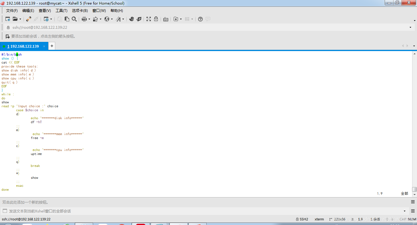Click the keyboard mapping icon
The image size is (417, 225).
(x=166, y=19)
